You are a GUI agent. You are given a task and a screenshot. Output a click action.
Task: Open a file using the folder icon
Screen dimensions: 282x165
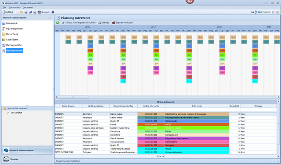click(x=22, y=12)
